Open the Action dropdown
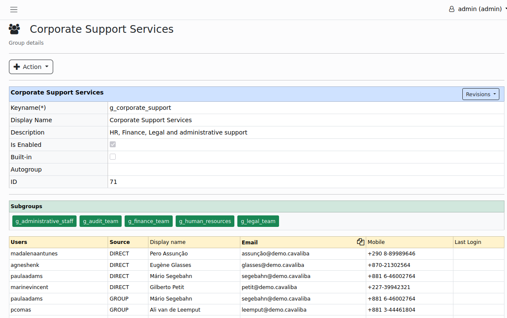 click(31, 67)
